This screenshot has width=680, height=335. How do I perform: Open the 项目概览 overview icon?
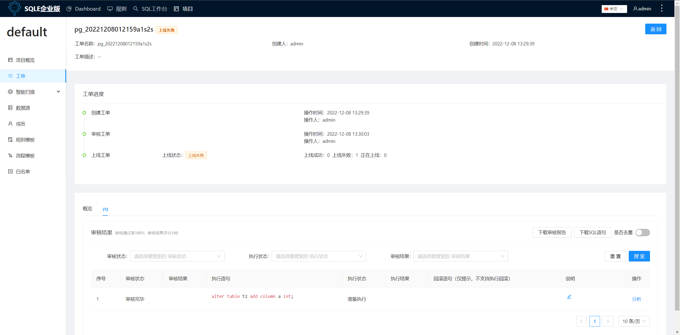click(10, 60)
